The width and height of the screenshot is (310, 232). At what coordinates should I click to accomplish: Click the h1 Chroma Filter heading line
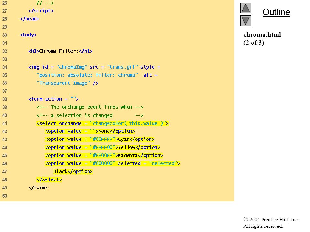(60, 51)
